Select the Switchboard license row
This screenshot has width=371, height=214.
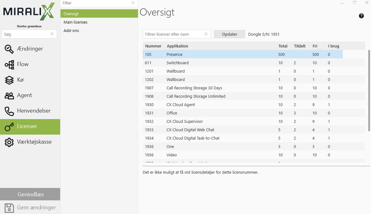242,63
